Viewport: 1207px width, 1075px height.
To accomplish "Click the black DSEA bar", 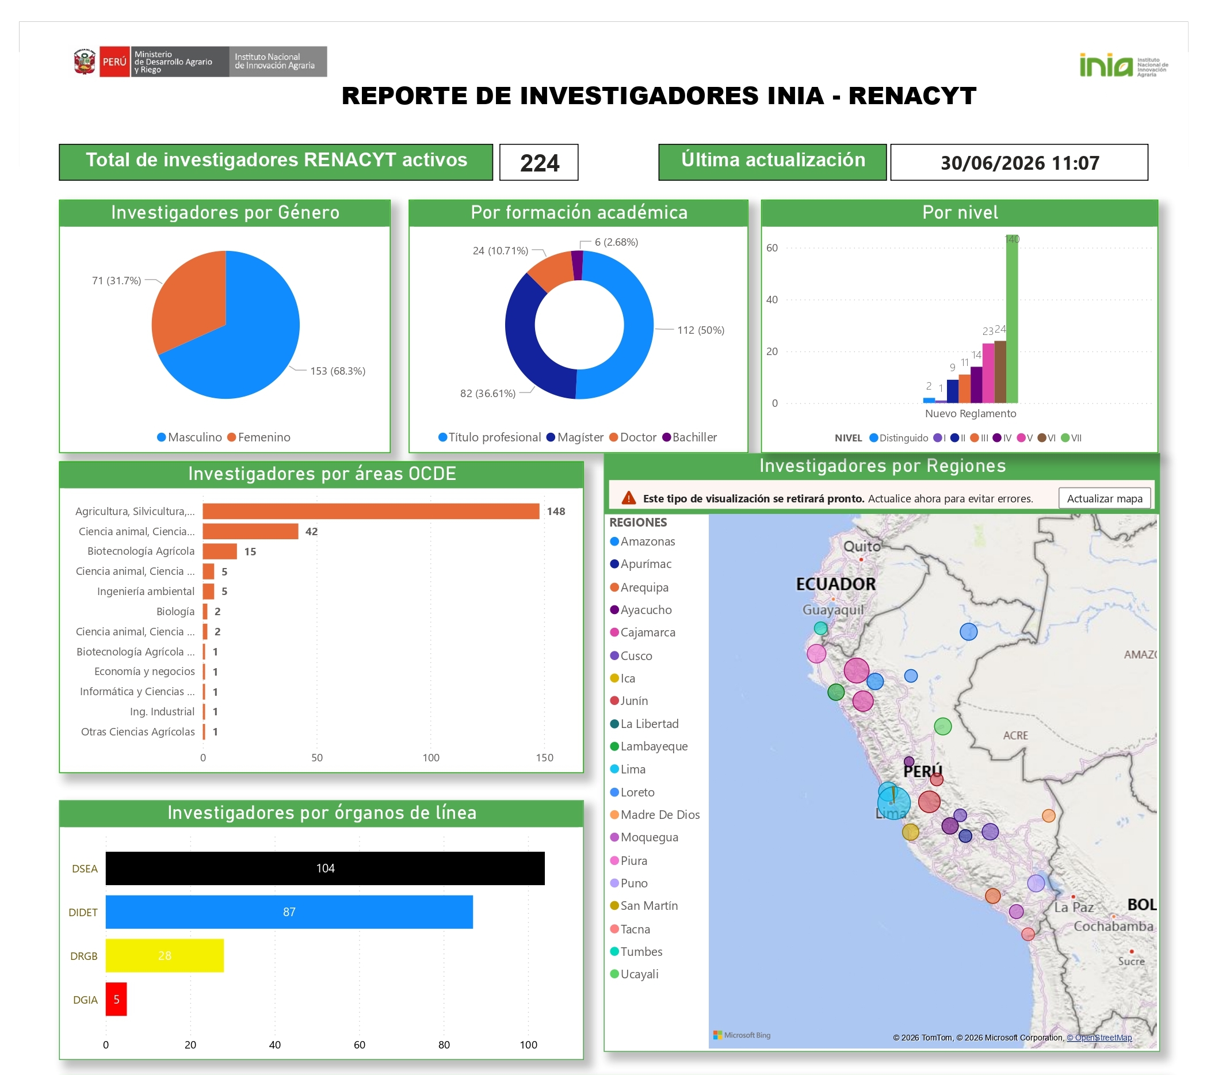I will coord(325,868).
